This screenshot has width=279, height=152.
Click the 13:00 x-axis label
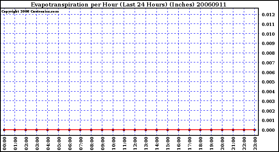point(146,143)
